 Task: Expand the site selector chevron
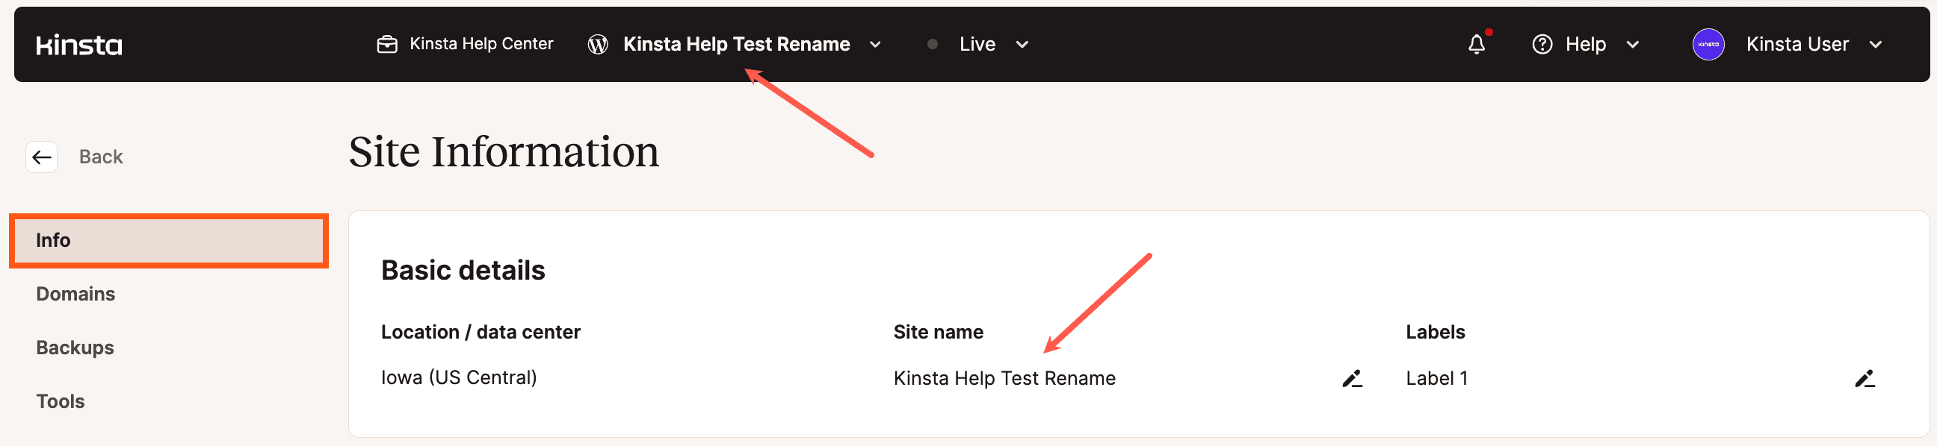(x=874, y=45)
